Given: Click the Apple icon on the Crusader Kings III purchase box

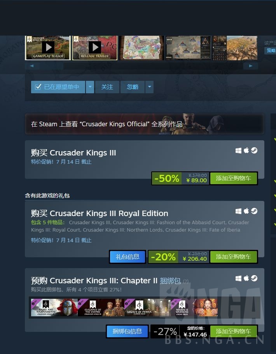Looking at the screenshot, I should click(x=246, y=150).
